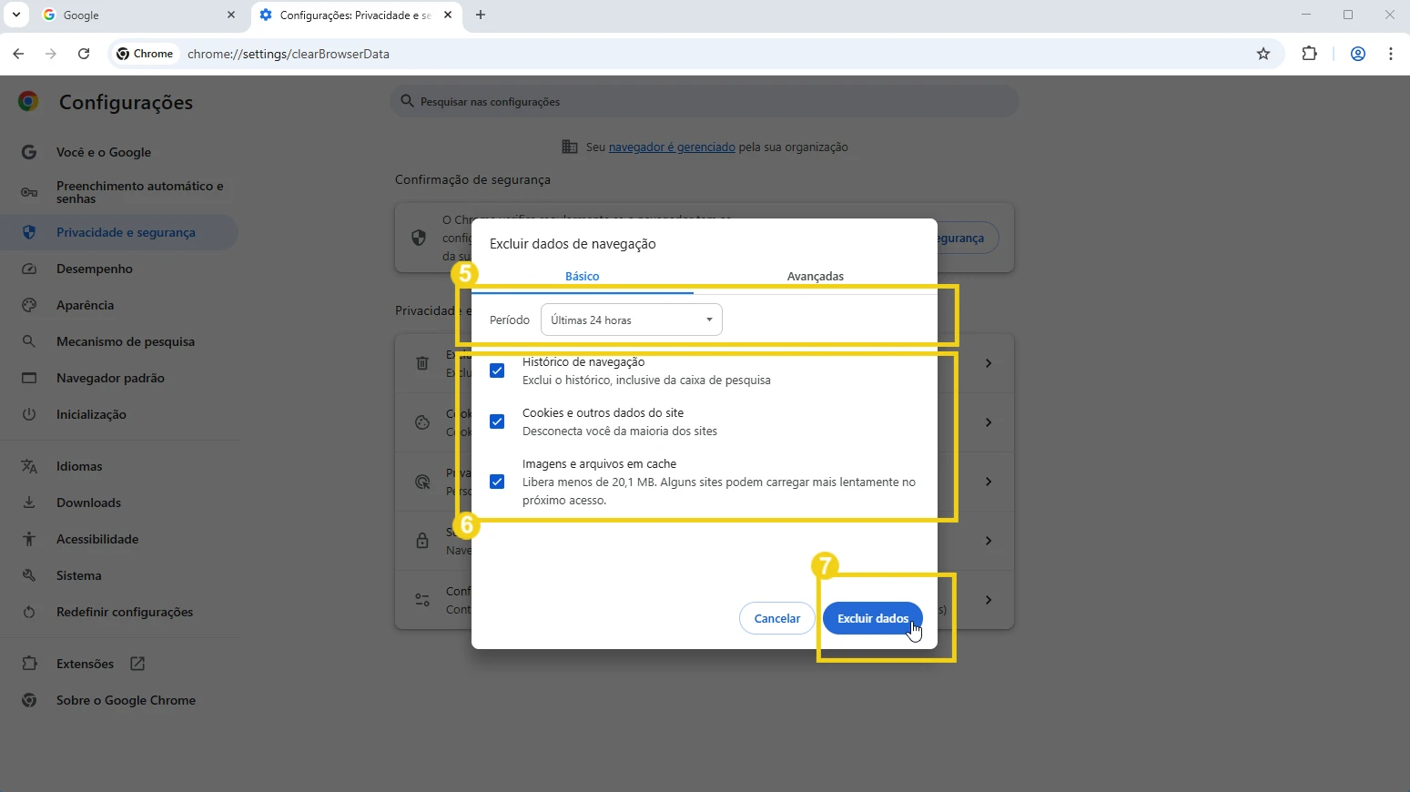Open the navegador é gerenciado link
The width and height of the screenshot is (1410, 792).
pyautogui.click(x=672, y=147)
